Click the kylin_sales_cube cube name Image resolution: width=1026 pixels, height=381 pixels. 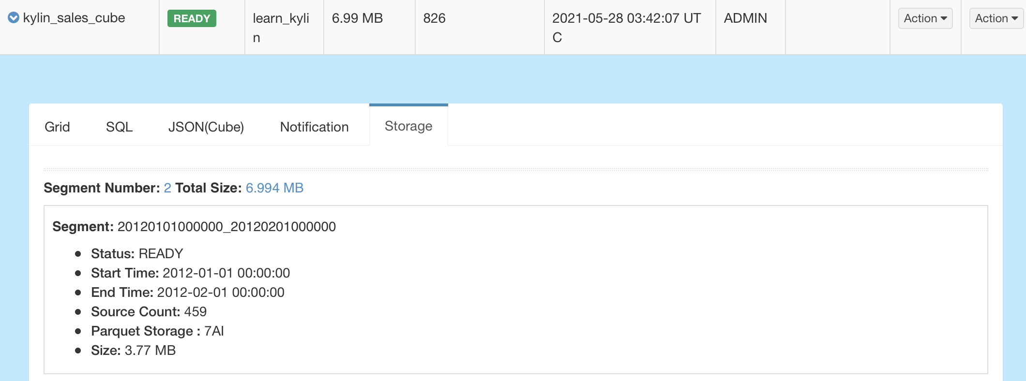[74, 18]
